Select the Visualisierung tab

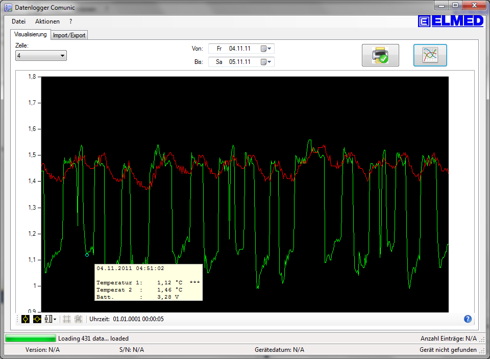tap(31, 35)
